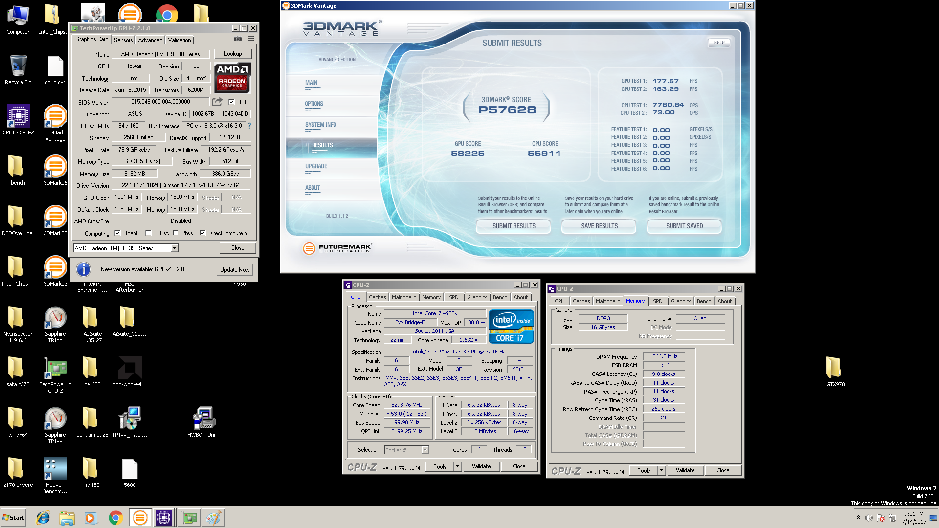Open the UPGRADE section in 3DMark Vantage
The image size is (939, 528).
tap(316, 166)
